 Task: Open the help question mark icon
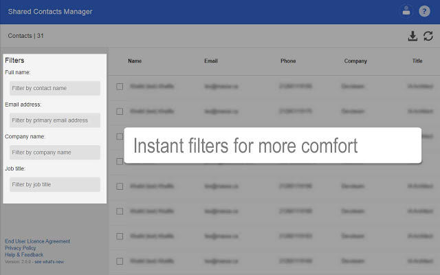[424, 12]
